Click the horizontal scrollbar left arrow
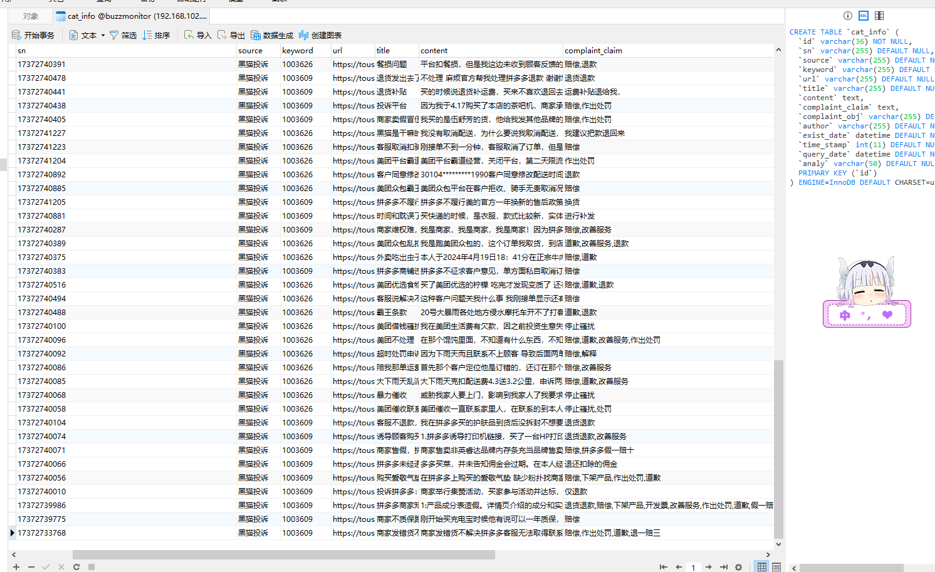The image size is (935, 572). 14,554
